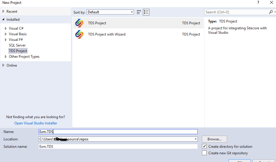Image resolution: width=276 pixels, height=162 pixels.
Task: Expand Other Project Types node
Action: (x=6, y=57)
